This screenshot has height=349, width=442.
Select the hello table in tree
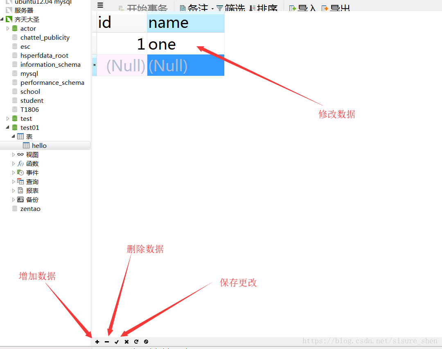pyautogui.click(x=39, y=146)
